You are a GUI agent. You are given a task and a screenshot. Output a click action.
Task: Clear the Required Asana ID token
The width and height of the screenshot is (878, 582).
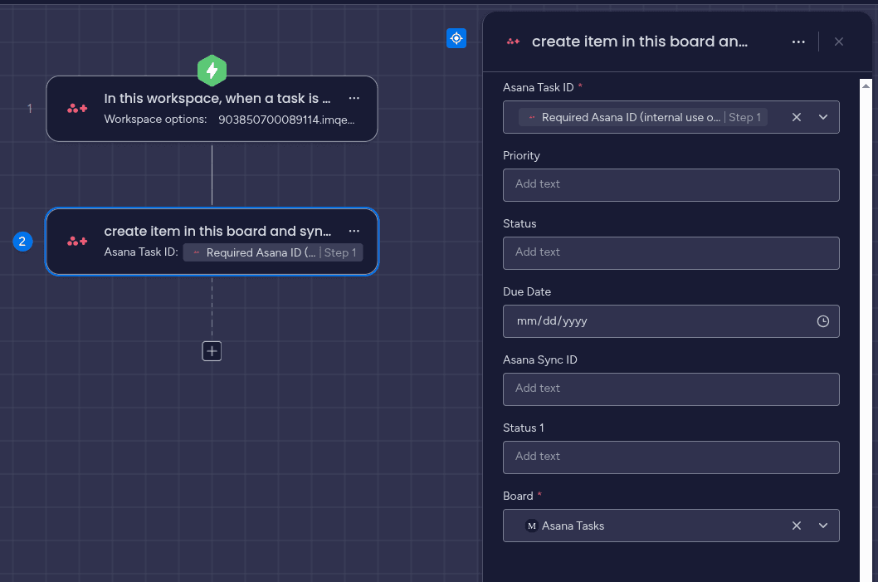pyautogui.click(x=796, y=117)
